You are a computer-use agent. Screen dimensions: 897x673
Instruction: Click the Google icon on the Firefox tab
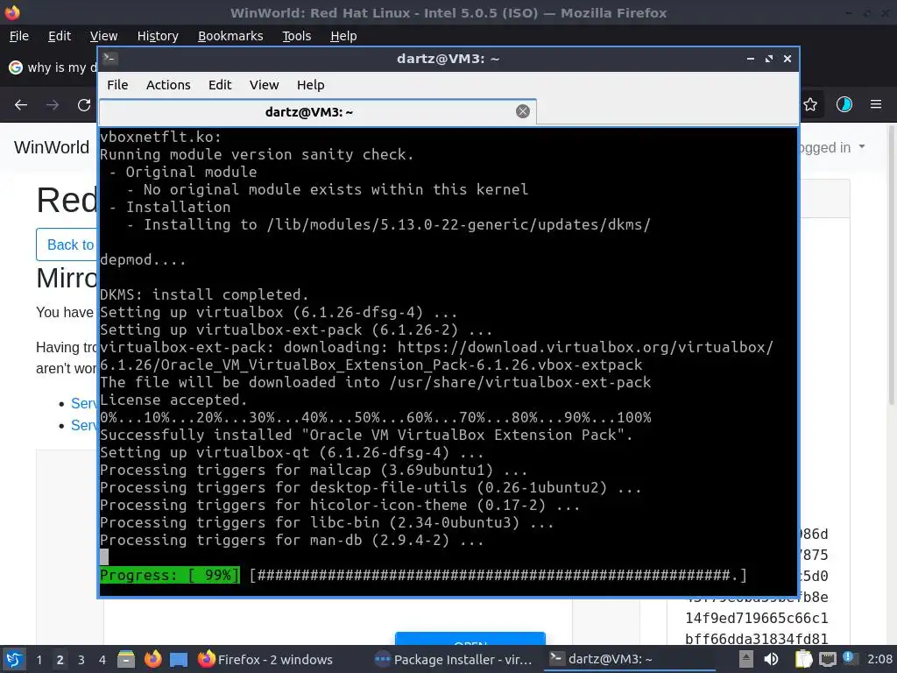(16, 67)
